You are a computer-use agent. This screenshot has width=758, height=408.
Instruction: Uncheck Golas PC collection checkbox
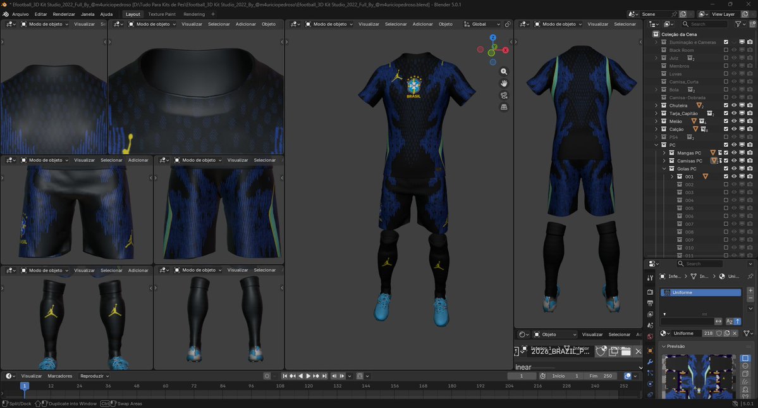pos(726,168)
